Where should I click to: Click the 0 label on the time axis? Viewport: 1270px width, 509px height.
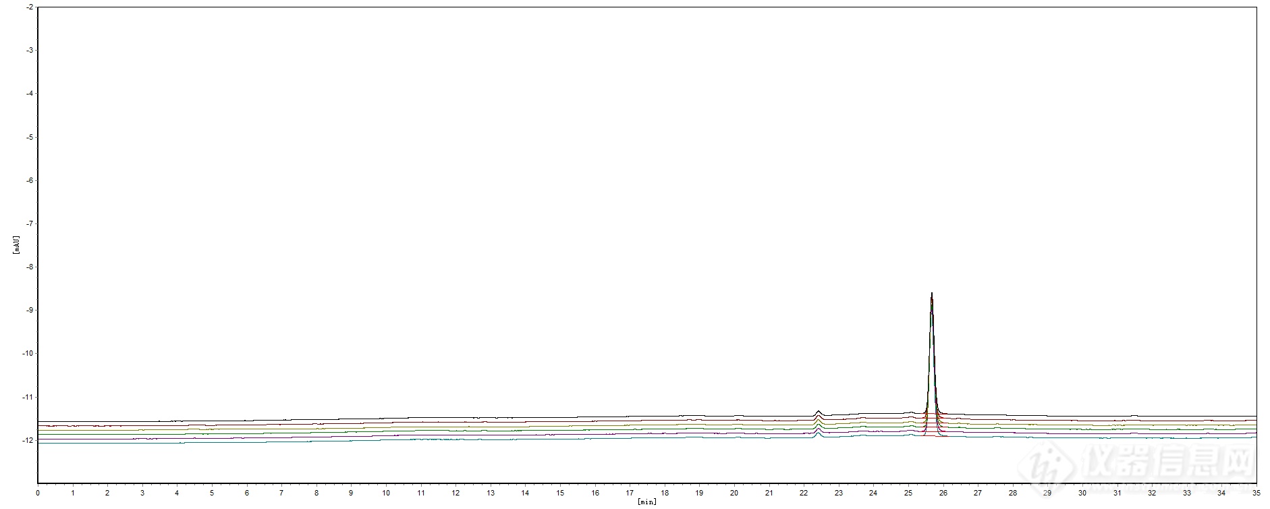[x=38, y=493]
